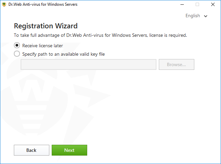This screenshot has height=164, width=221.
Task: Click the 'Specify path to an available valid key file' label
Action: (x=64, y=54)
